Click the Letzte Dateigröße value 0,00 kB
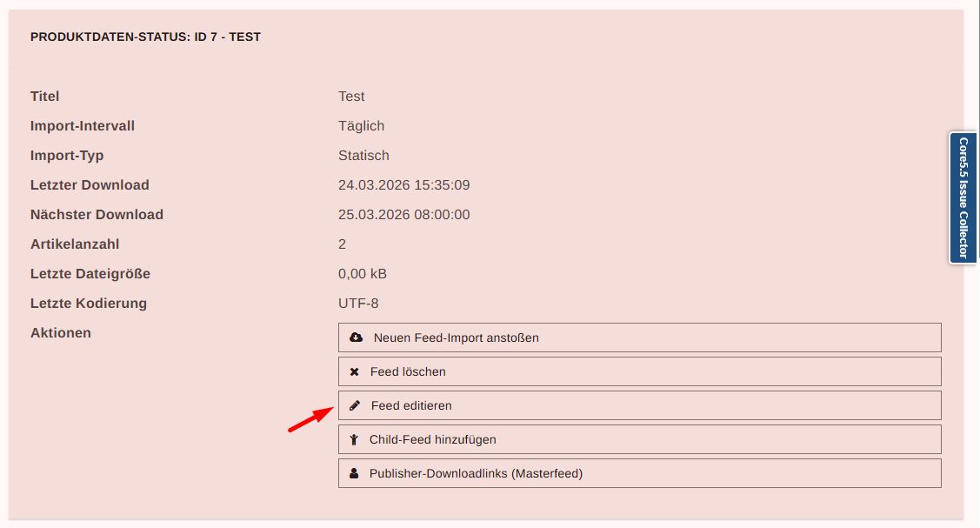This screenshot has height=528, width=980. click(363, 274)
